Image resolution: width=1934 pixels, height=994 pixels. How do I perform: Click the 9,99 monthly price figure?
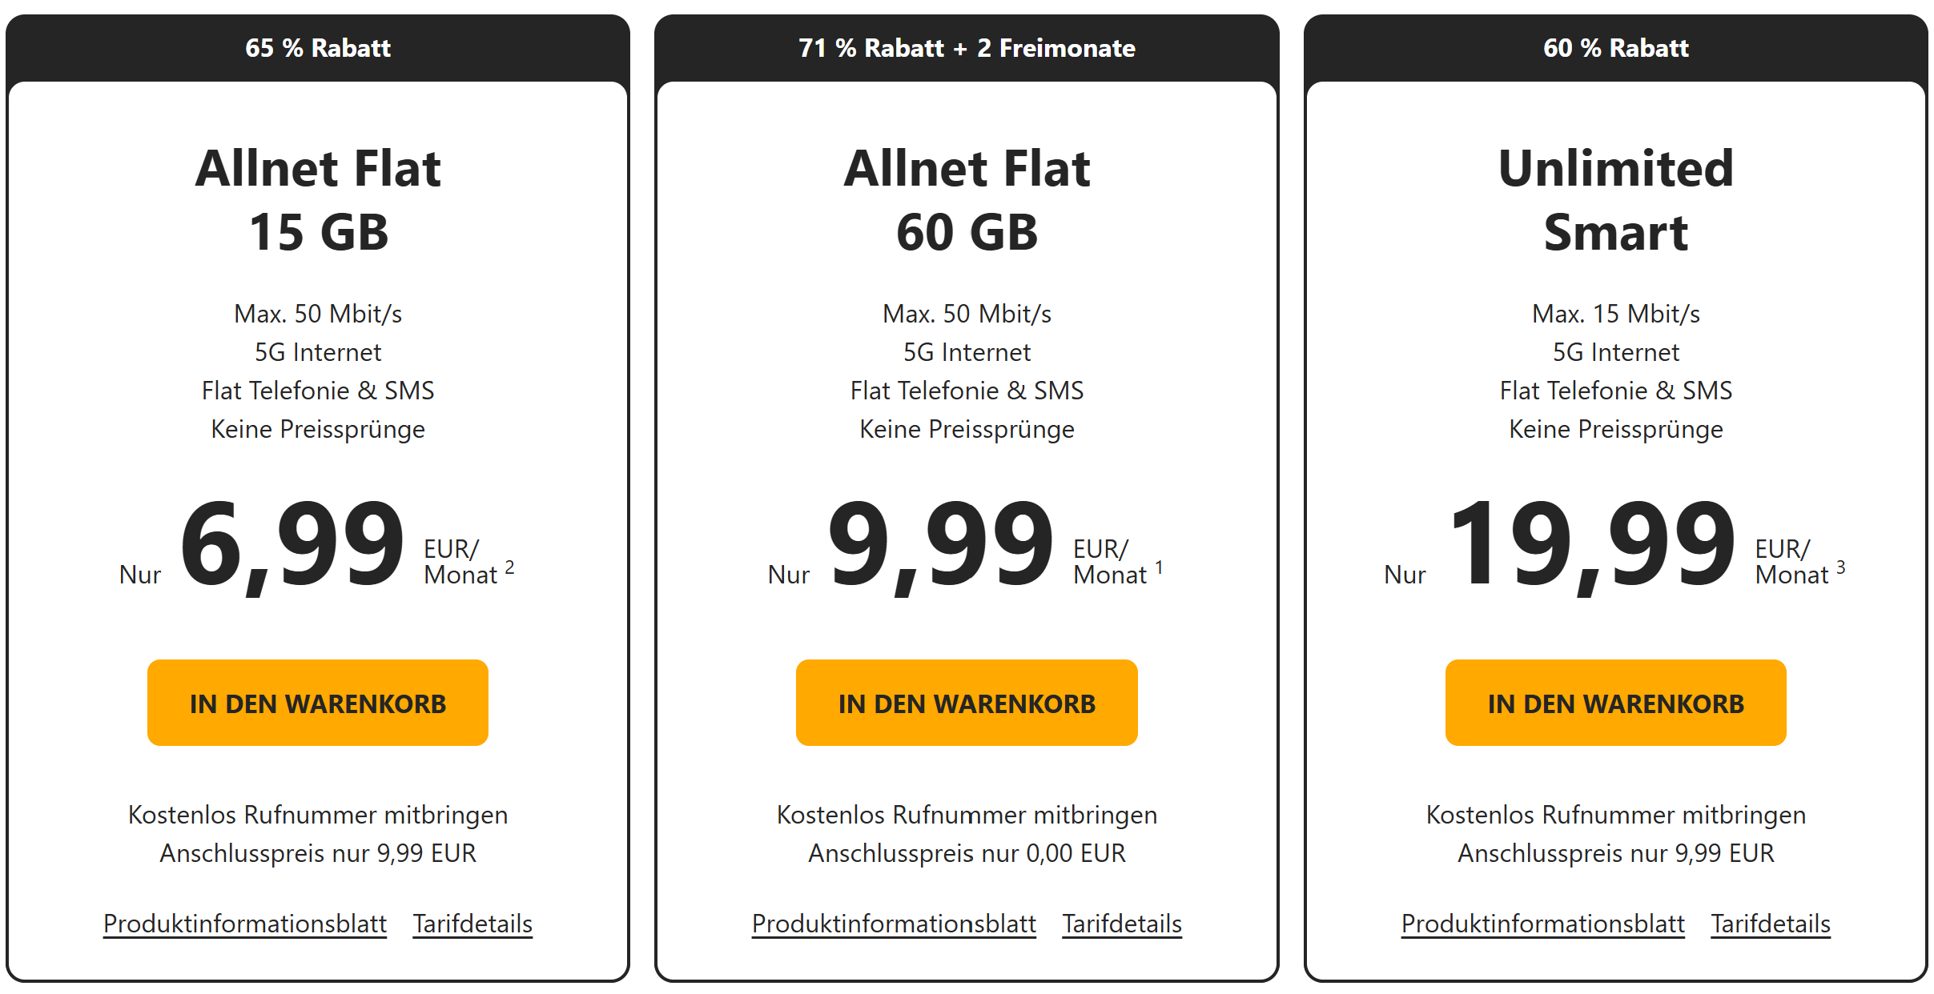(x=940, y=544)
